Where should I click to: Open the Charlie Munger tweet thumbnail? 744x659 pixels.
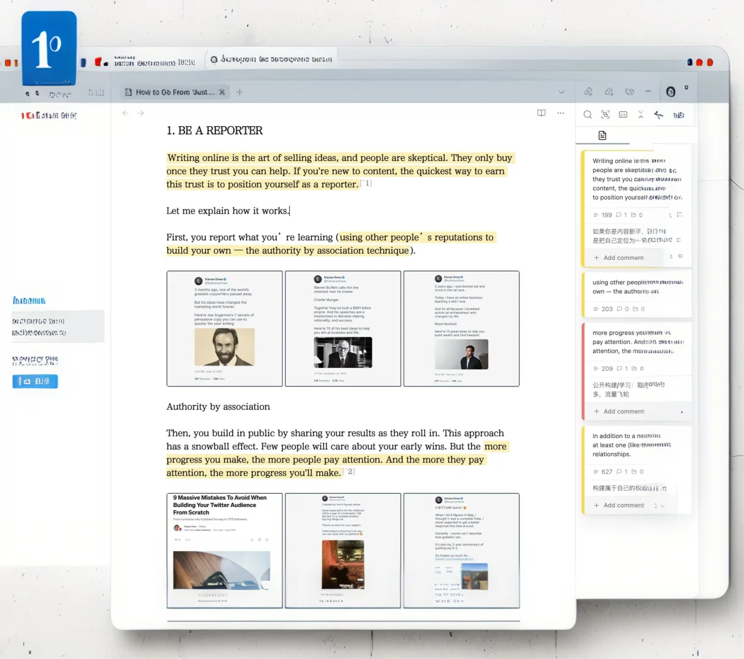[x=343, y=329]
